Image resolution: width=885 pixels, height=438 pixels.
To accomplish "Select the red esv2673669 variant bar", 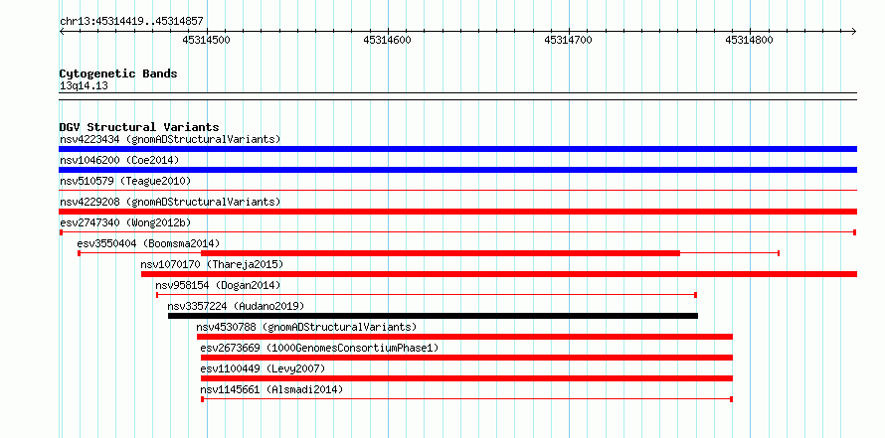I will pos(466,358).
